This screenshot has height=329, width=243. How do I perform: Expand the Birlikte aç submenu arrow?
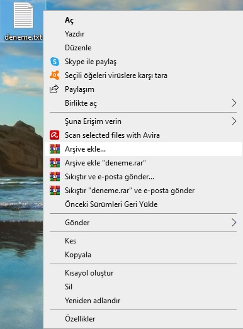[234, 103]
